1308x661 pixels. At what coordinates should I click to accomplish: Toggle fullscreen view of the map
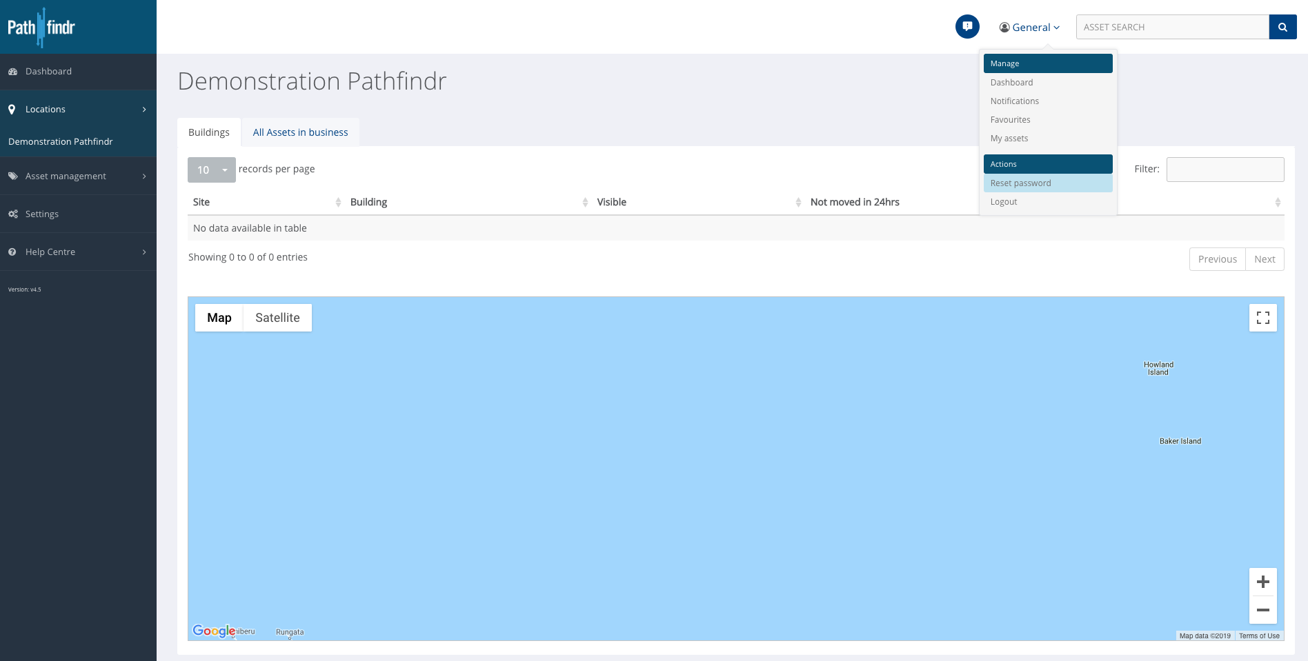(x=1262, y=318)
